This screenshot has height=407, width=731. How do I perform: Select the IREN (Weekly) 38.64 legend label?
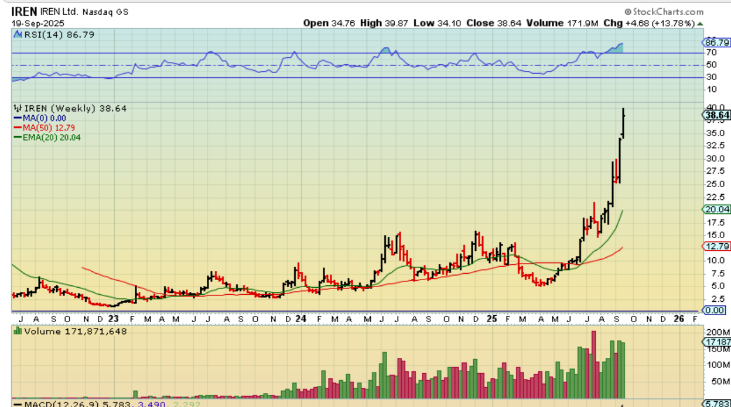click(75, 108)
